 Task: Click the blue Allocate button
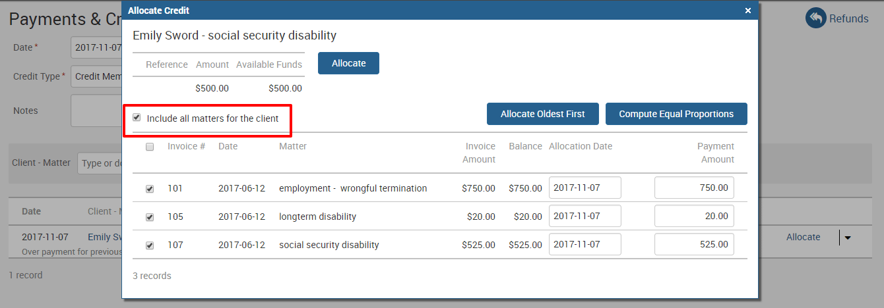click(x=348, y=63)
